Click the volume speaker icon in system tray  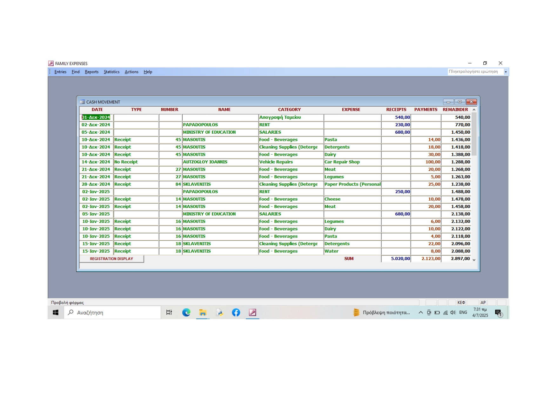453,312
